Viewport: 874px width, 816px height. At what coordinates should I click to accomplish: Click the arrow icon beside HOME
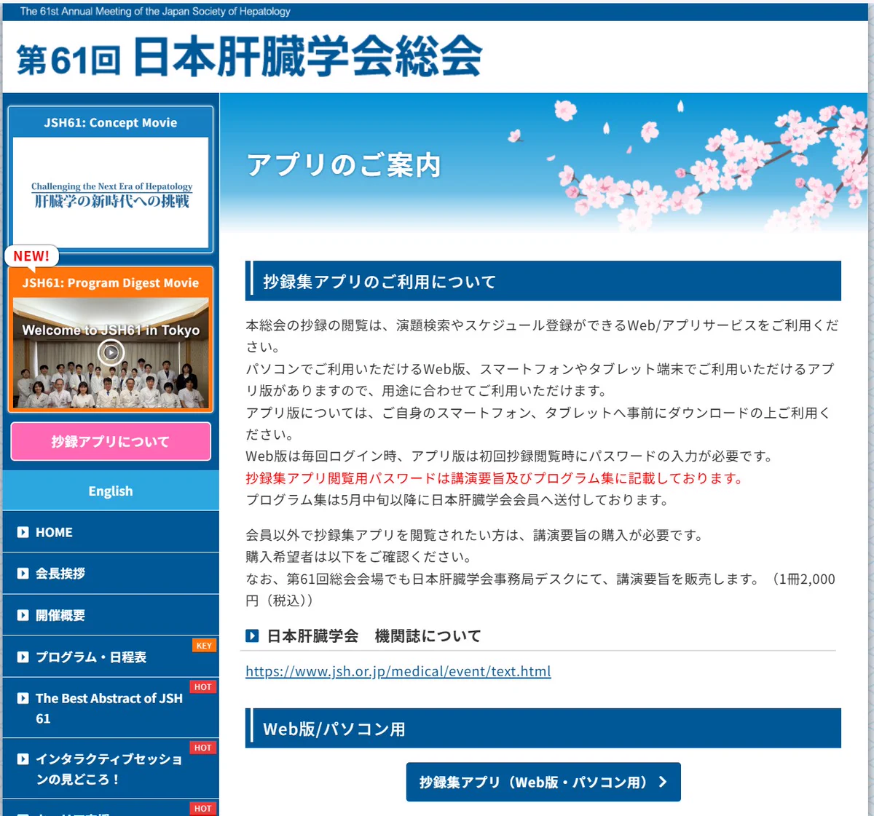click(23, 532)
